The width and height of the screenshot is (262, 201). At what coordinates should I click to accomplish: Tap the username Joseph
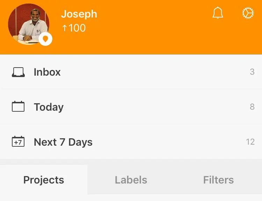point(79,14)
